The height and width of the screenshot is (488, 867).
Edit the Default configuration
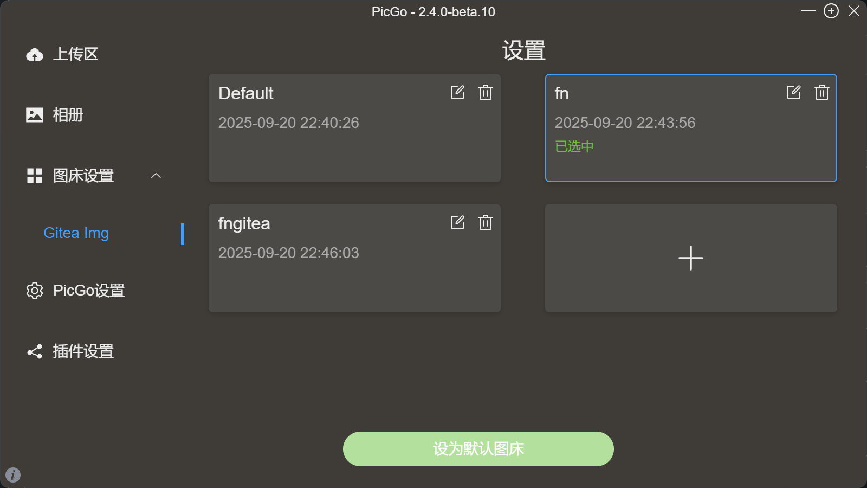click(x=457, y=92)
